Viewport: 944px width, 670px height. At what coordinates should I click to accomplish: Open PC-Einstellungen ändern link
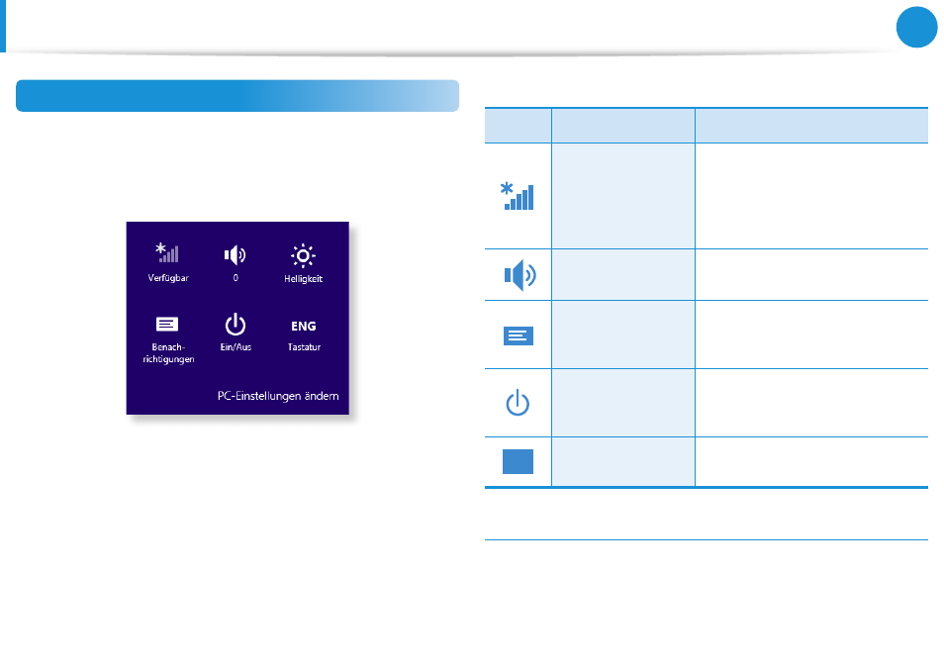(x=278, y=396)
